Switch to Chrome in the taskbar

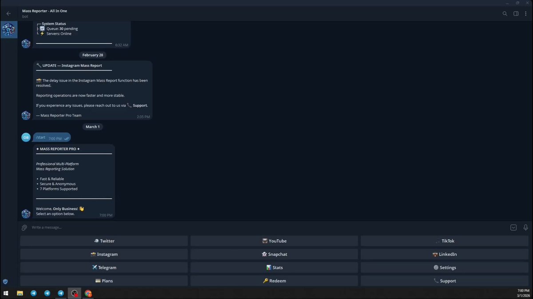[88, 293]
